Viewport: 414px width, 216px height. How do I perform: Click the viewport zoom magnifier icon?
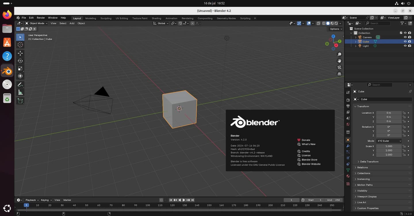[x=339, y=54]
